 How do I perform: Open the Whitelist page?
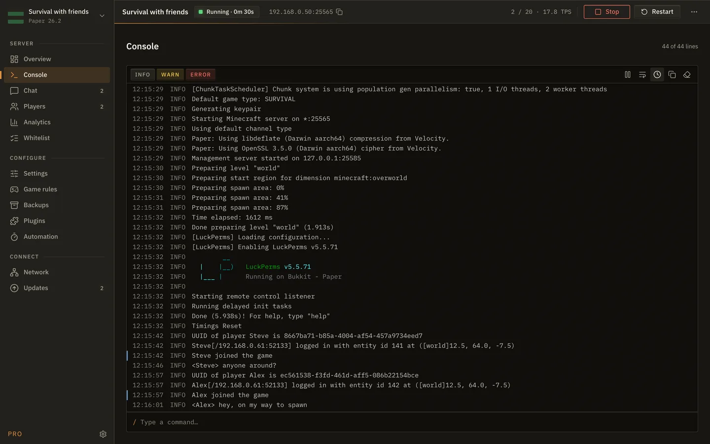(x=57, y=138)
